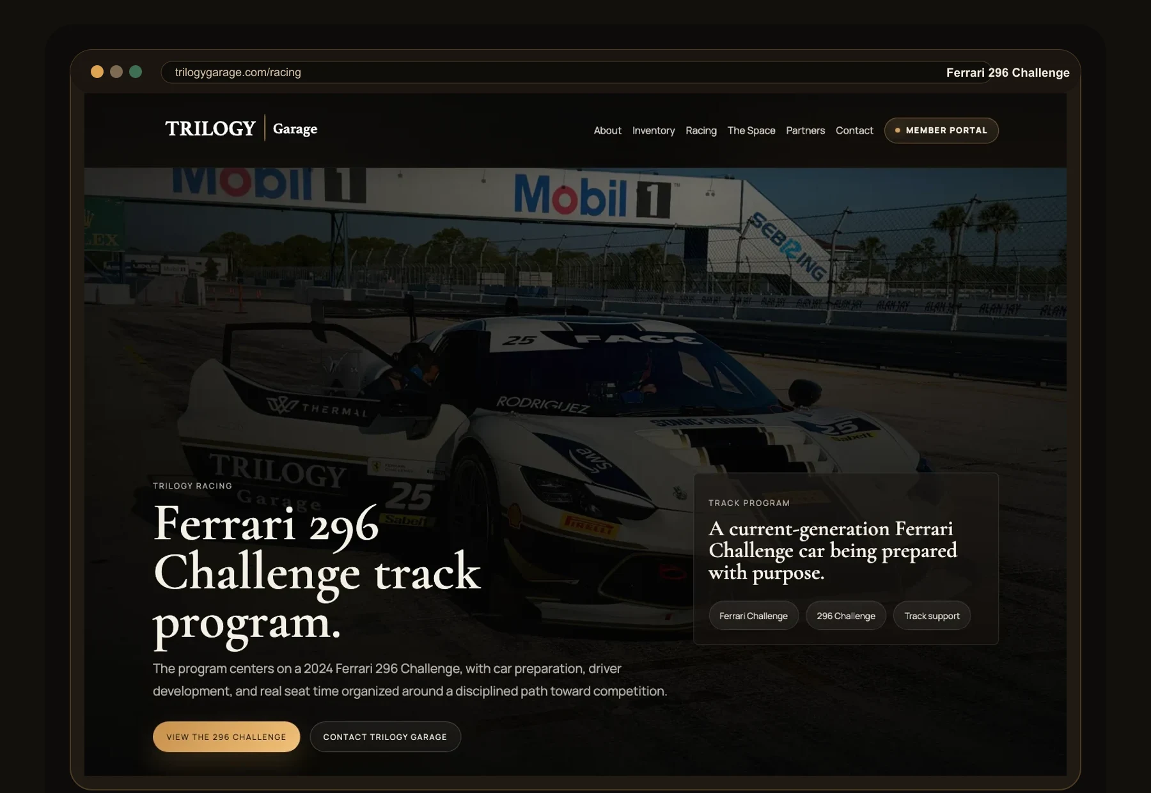Image resolution: width=1151 pixels, height=793 pixels.
Task: Select the Track support tag
Action: click(932, 616)
